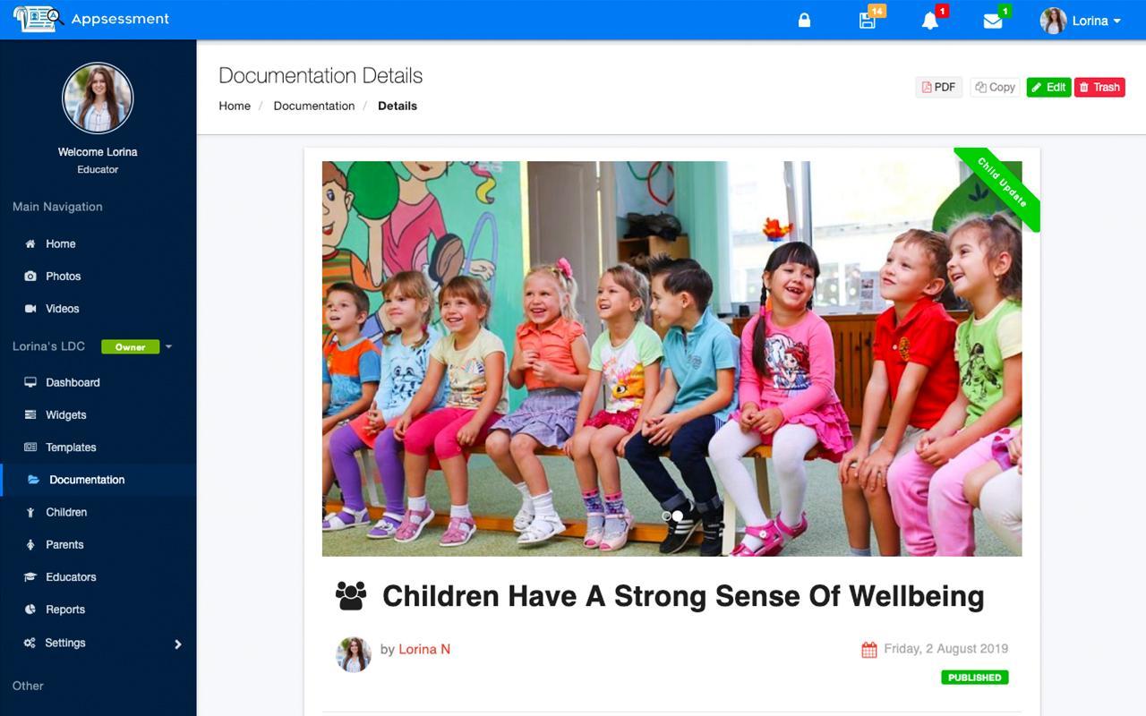Open the Videos menu item

pyautogui.click(x=63, y=308)
